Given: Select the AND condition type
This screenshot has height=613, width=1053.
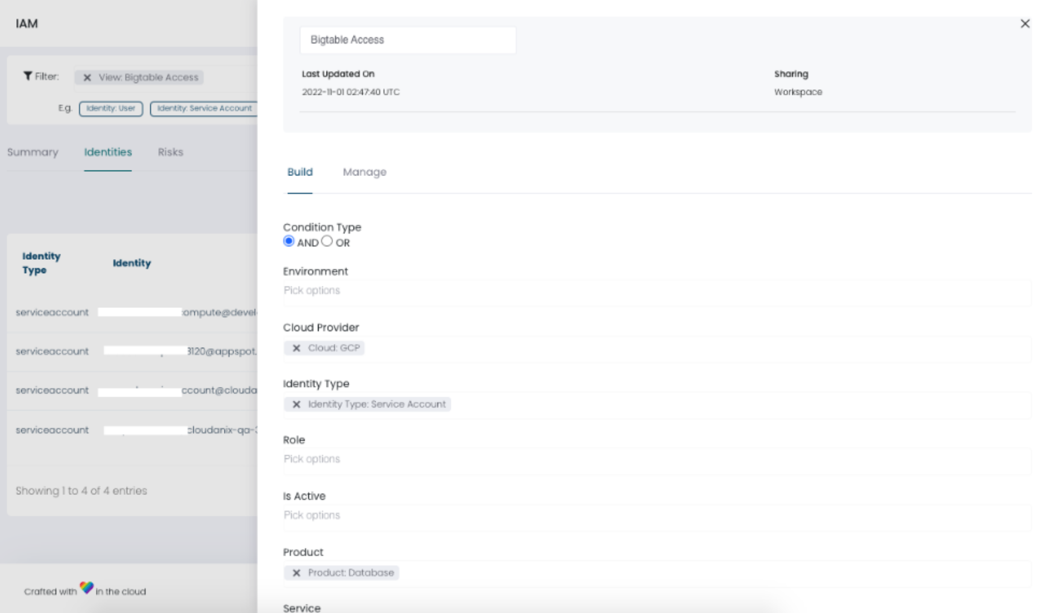Looking at the screenshot, I should (288, 241).
